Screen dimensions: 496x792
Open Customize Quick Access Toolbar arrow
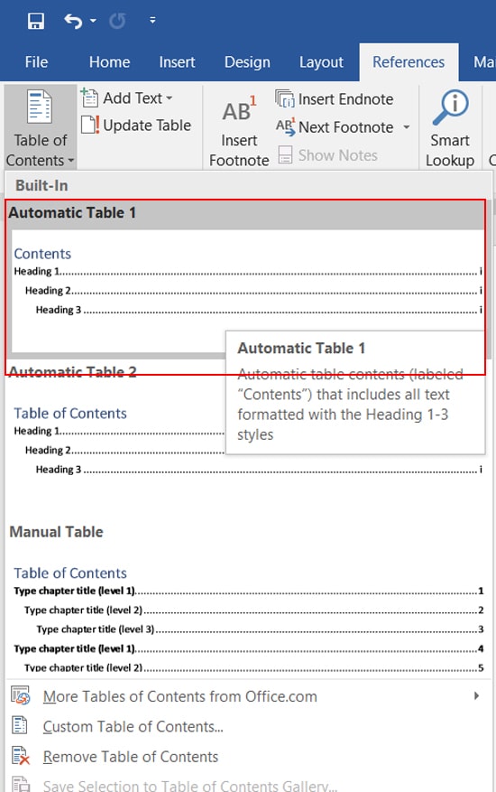[152, 20]
